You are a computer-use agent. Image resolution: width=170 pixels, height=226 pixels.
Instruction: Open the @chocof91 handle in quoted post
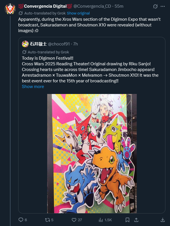[59, 44]
